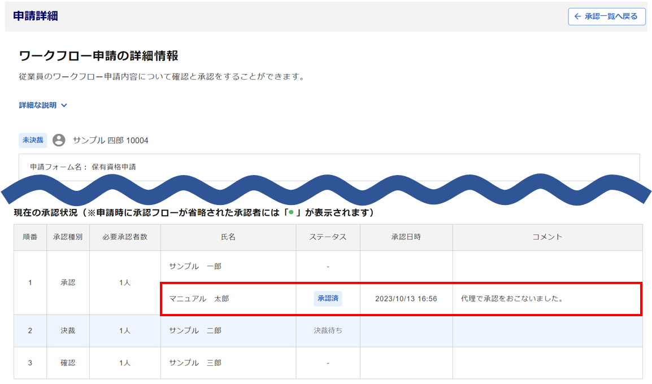Click the 氏名 column header
Screen dimensions: 652x384
228,237
